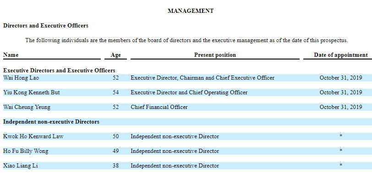Image resolution: width=372 pixels, height=173 pixels.
Task: Click the MANAGEMENT heading
Action: click(x=191, y=11)
